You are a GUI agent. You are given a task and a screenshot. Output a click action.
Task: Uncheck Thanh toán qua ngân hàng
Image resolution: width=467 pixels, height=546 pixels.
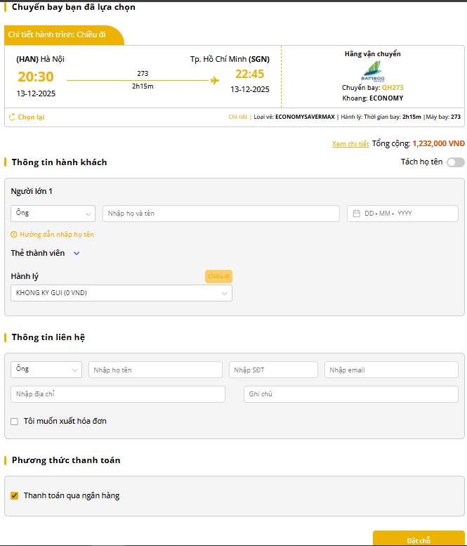(x=15, y=496)
